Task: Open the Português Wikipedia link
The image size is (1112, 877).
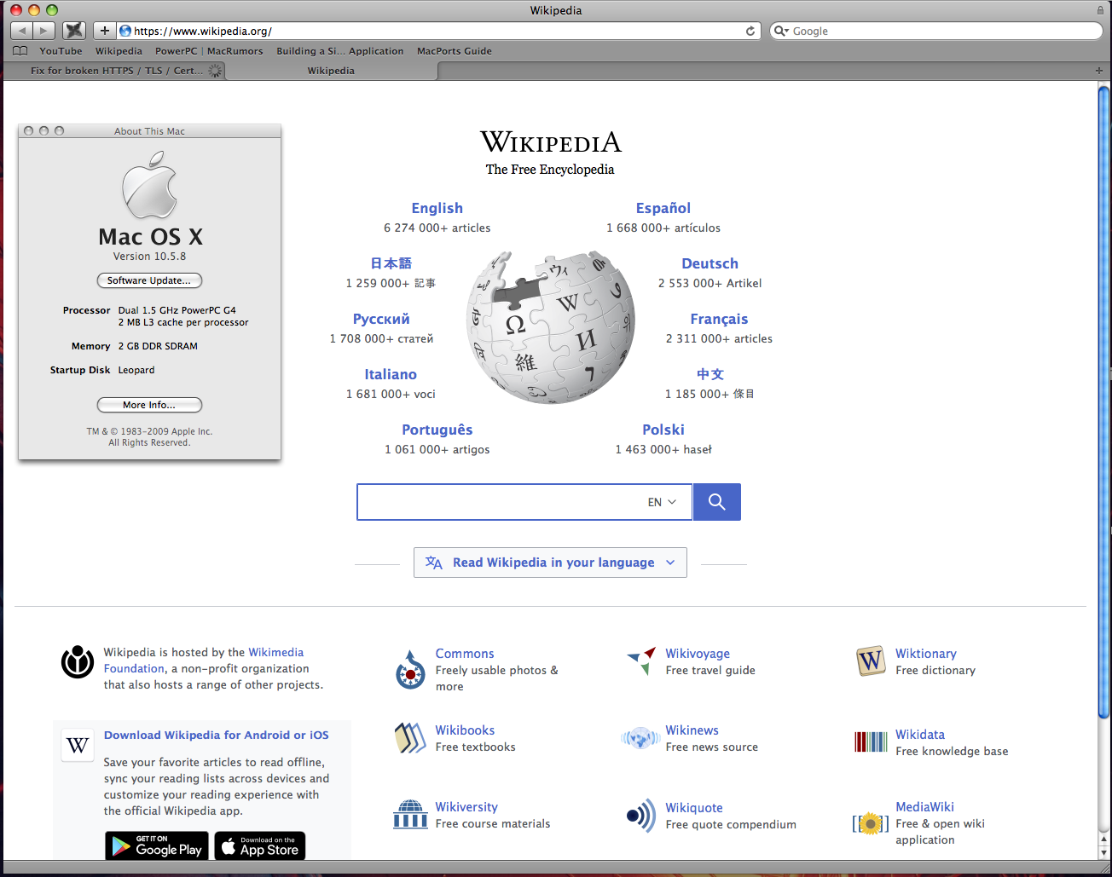Action: [437, 430]
